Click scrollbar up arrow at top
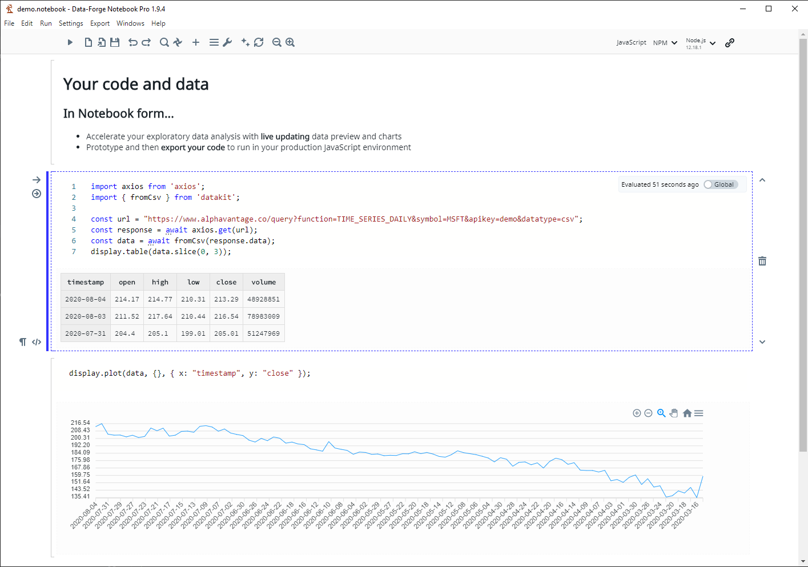808x567 pixels. [803, 34]
